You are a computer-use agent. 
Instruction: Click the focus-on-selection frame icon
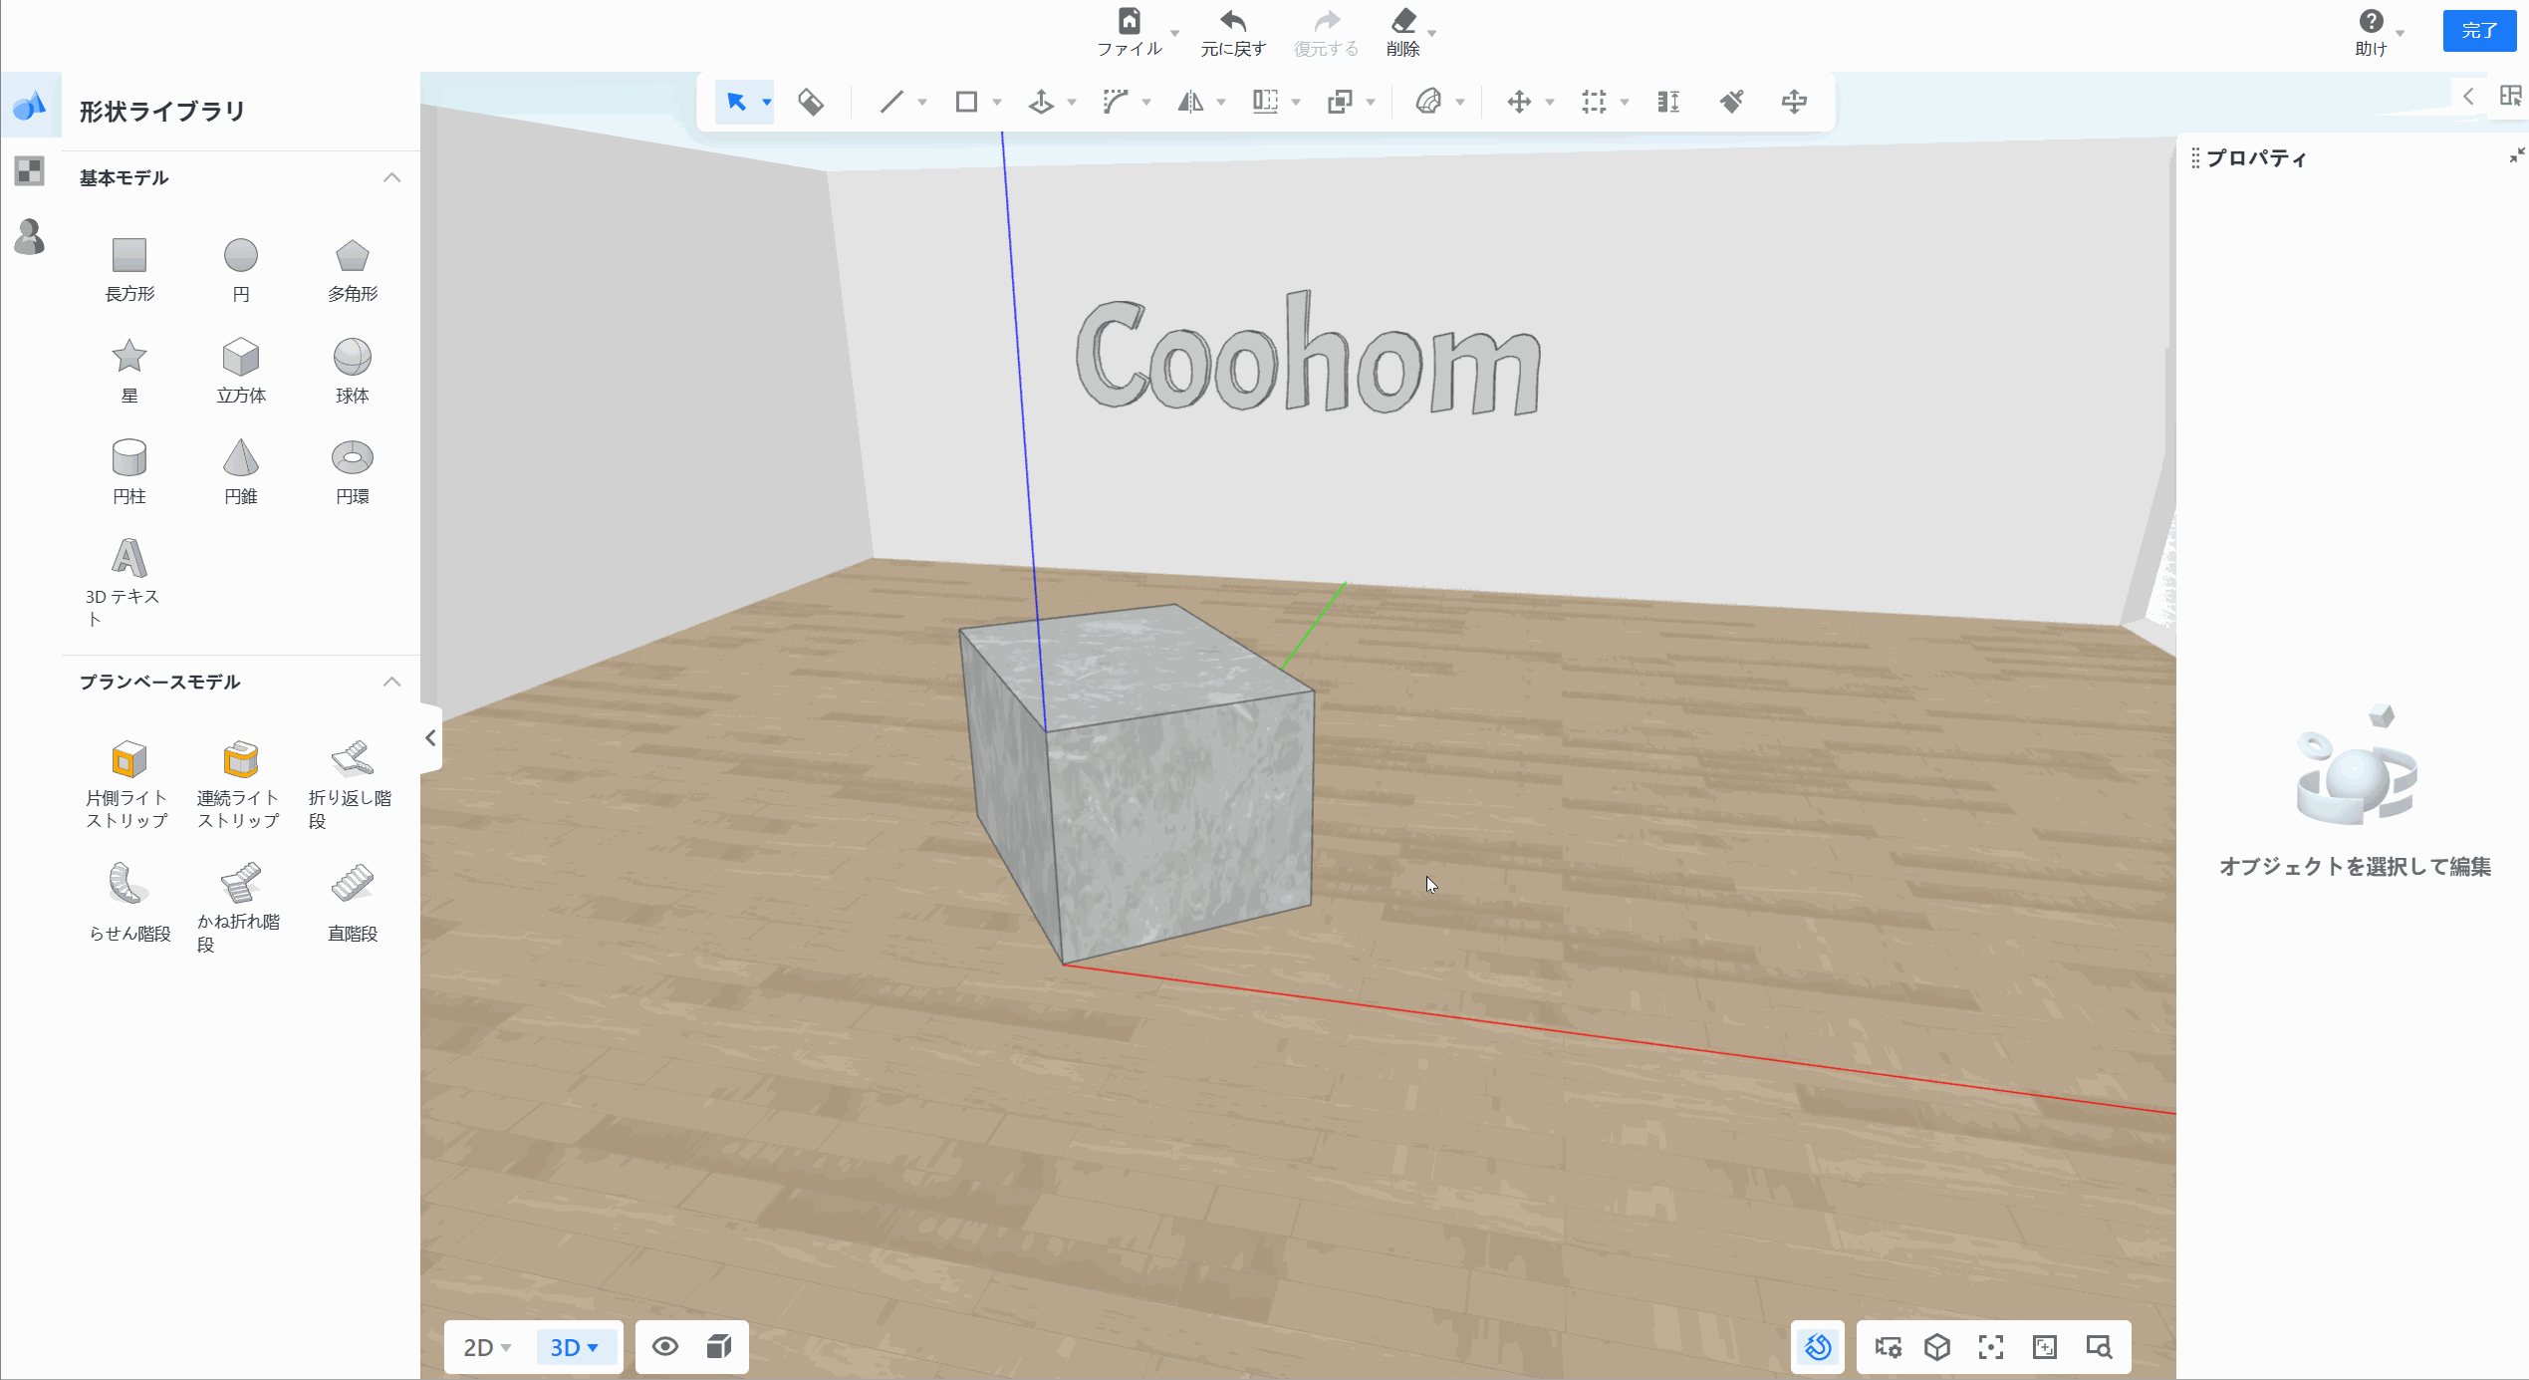click(x=1991, y=1347)
